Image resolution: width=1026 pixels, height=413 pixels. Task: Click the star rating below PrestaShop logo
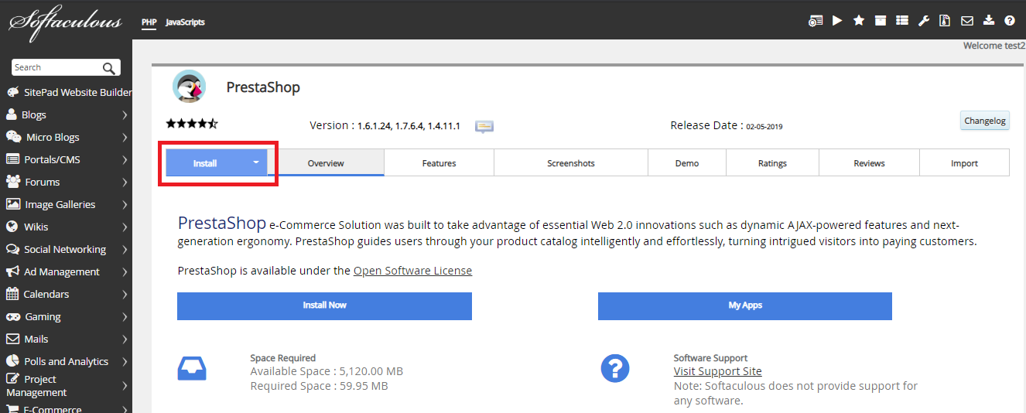(192, 124)
